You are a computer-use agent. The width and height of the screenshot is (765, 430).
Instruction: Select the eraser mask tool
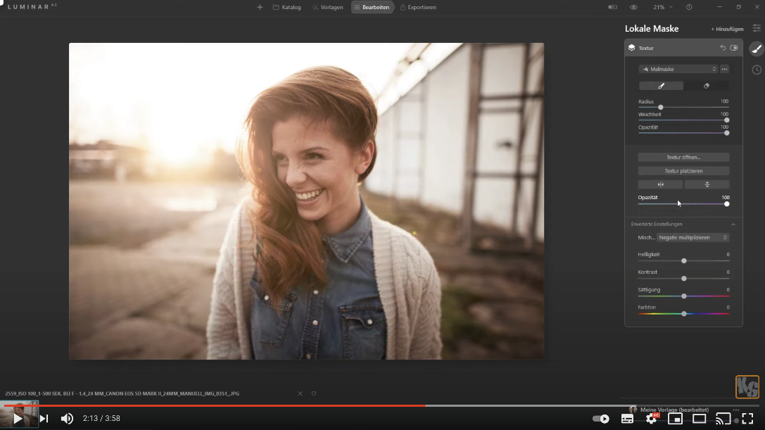pyautogui.click(x=706, y=86)
